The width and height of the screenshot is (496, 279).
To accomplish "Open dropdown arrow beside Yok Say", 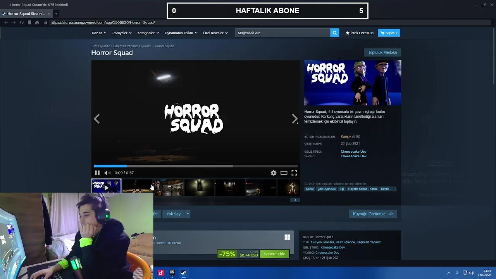I will coord(188,214).
